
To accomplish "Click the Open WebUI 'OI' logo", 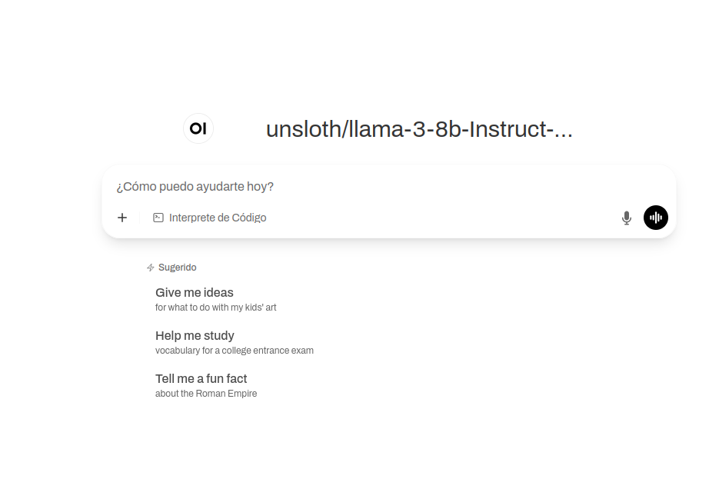I will point(198,128).
